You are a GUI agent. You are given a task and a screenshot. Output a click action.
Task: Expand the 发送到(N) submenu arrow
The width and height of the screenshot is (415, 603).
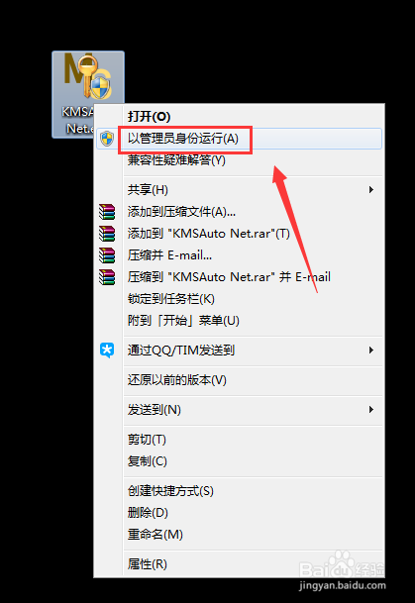point(371,410)
